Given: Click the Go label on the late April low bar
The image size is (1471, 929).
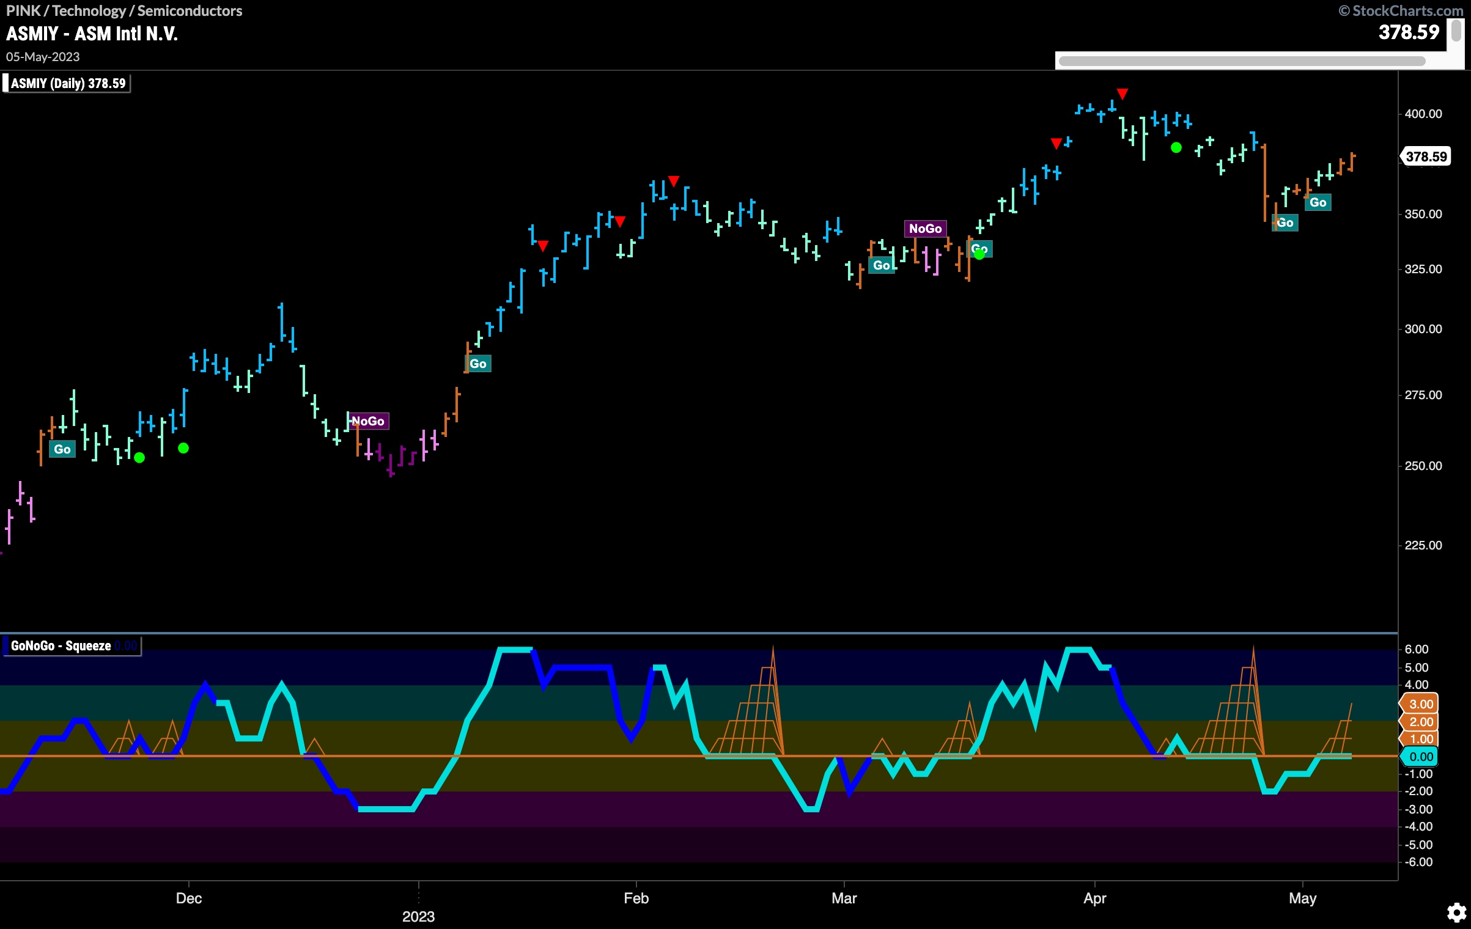Looking at the screenshot, I should (x=1285, y=222).
